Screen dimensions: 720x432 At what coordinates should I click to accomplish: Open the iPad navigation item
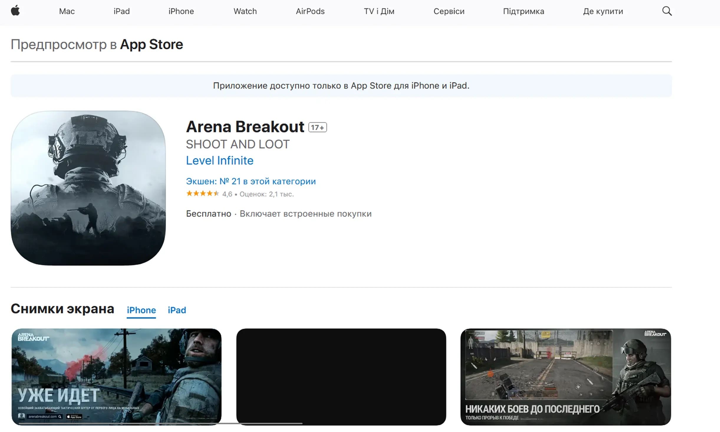pos(122,11)
